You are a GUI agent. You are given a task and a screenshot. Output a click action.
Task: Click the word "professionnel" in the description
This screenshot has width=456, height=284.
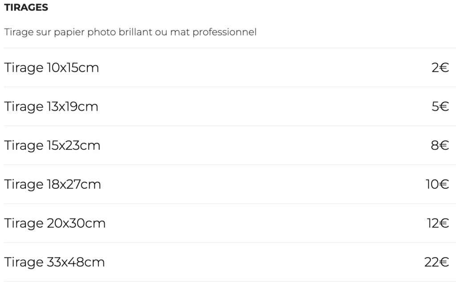224,33
